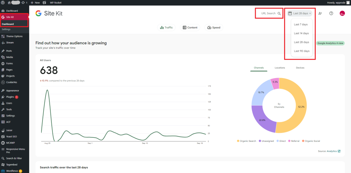Click the Traffic navigation chip
The width and height of the screenshot is (351, 173).
[x=167, y=27]
